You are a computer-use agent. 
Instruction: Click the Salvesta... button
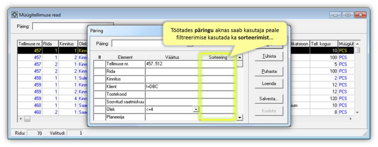click(x=269, y=99)
